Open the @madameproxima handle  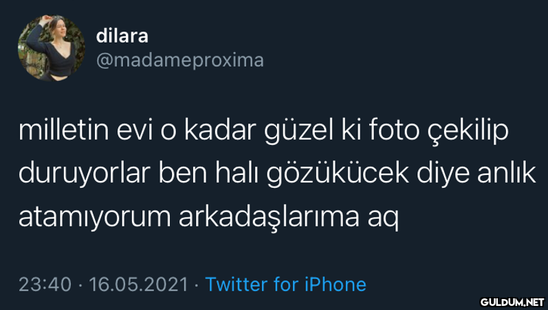(179, 60)
